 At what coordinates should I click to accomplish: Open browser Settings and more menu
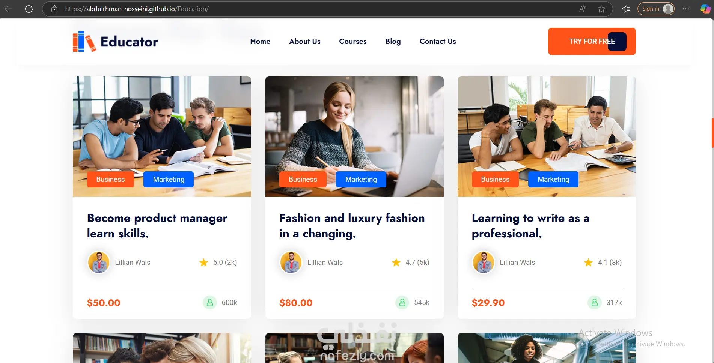(x=686, y=9)
